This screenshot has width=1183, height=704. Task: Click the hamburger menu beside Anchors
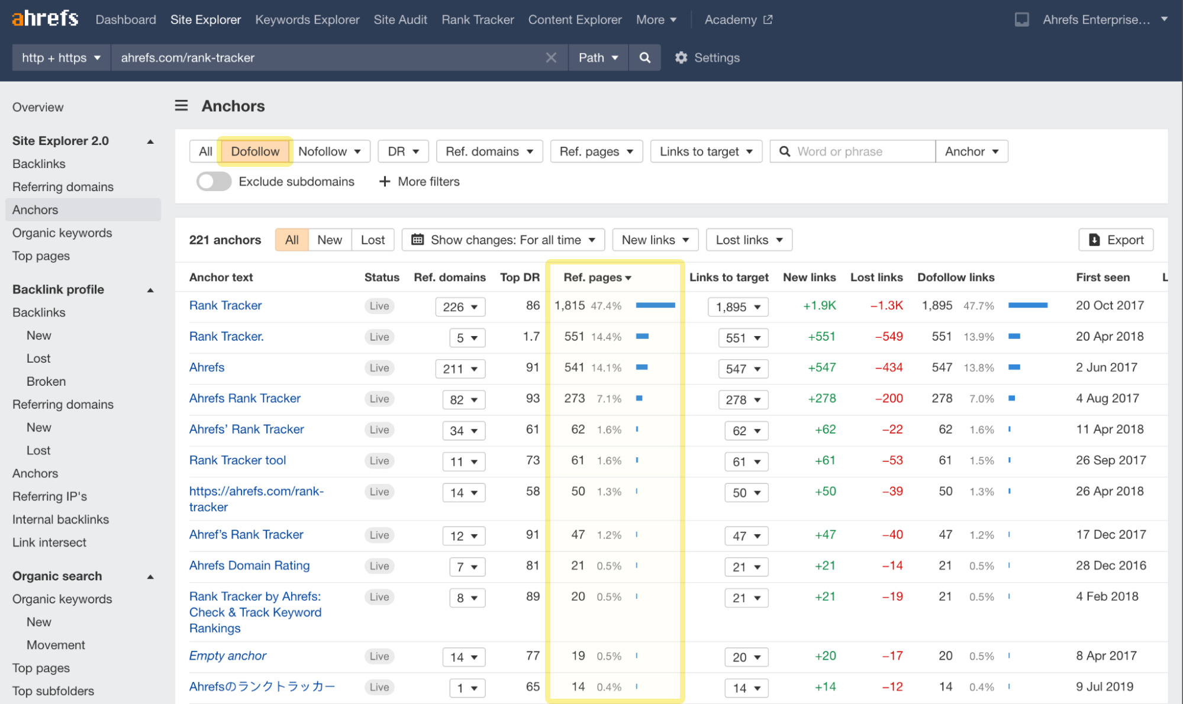[181, 106]
